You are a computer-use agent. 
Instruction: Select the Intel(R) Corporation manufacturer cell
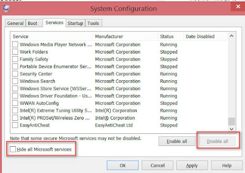[x=116, y=110]
